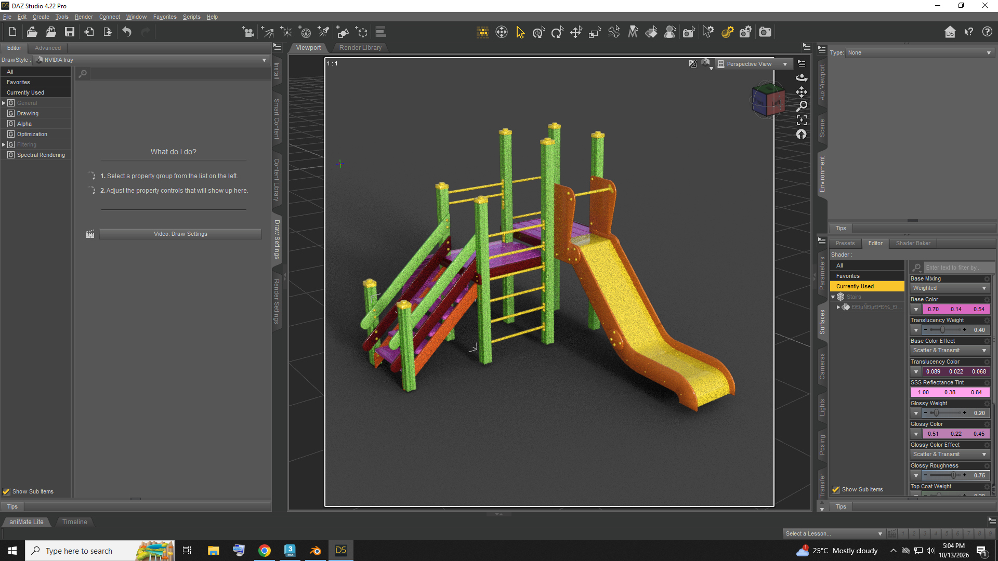The image size is (998, 561).
Task: Select the ActivePose bone tool
Action: (x=614, y=32)
